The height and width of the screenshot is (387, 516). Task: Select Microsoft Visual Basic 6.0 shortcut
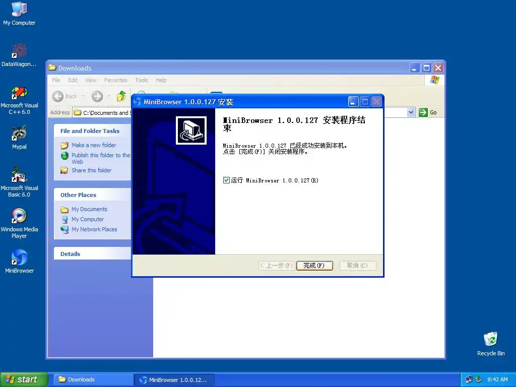[x=19, y=182]
